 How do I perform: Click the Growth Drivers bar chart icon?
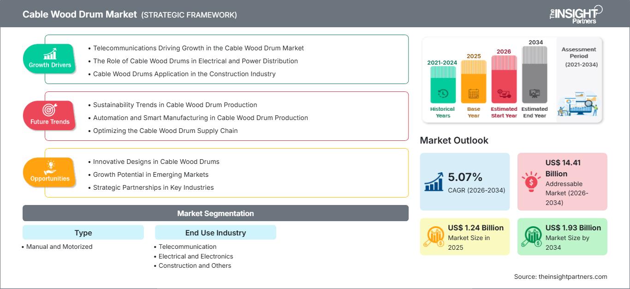point(50,54)
